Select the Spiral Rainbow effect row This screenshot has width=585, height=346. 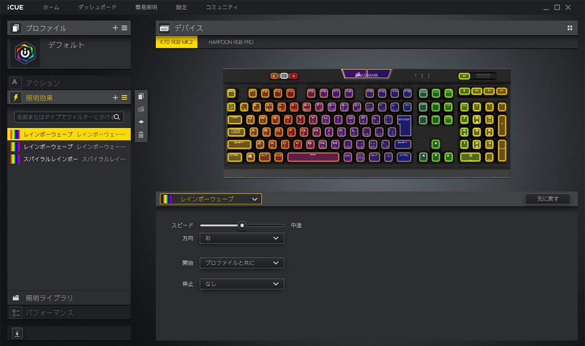pyautogui.click(x=69, y=159)
